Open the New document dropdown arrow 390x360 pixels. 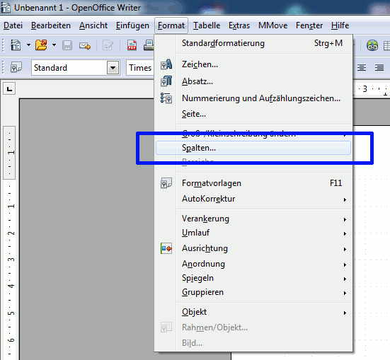coord(28,45)
